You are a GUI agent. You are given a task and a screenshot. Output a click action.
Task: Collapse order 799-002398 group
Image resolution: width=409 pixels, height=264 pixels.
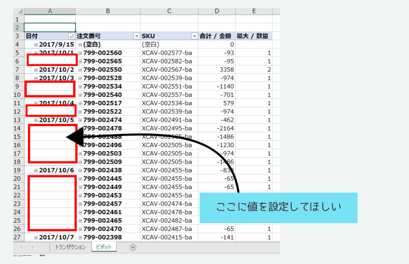80,238
